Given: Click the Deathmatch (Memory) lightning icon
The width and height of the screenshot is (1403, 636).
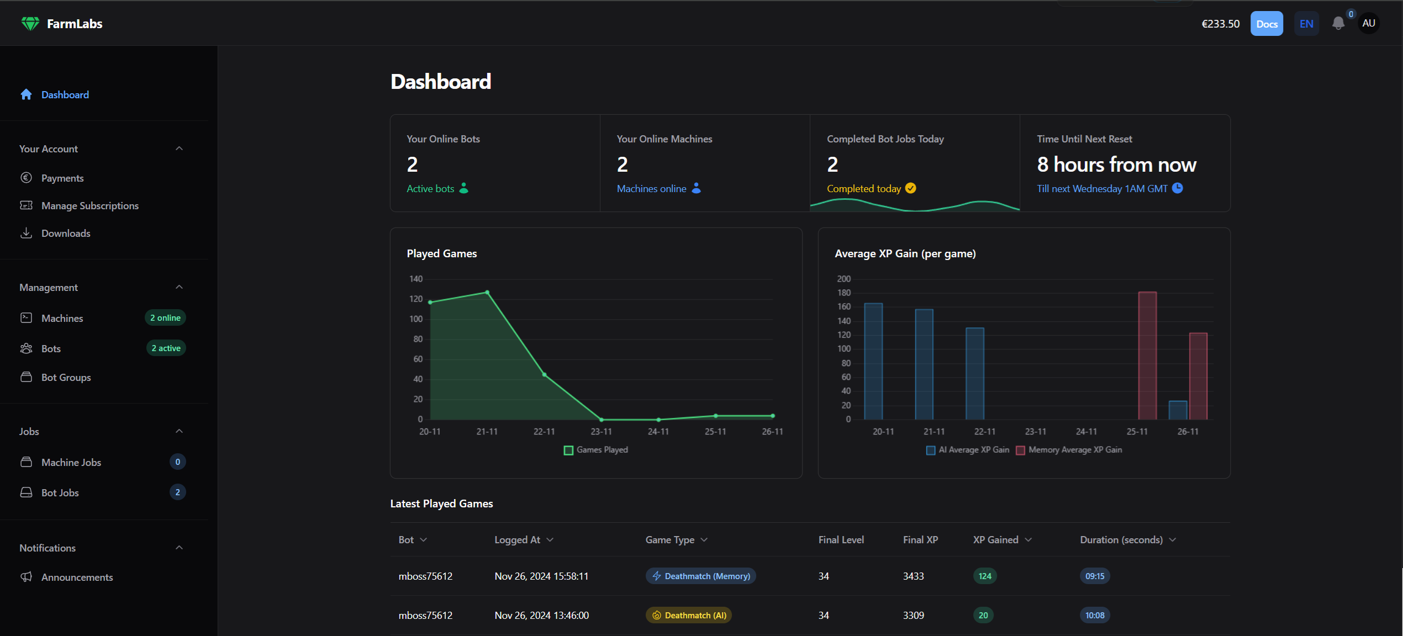Looking at the screenshot, I should coord(657,576).
